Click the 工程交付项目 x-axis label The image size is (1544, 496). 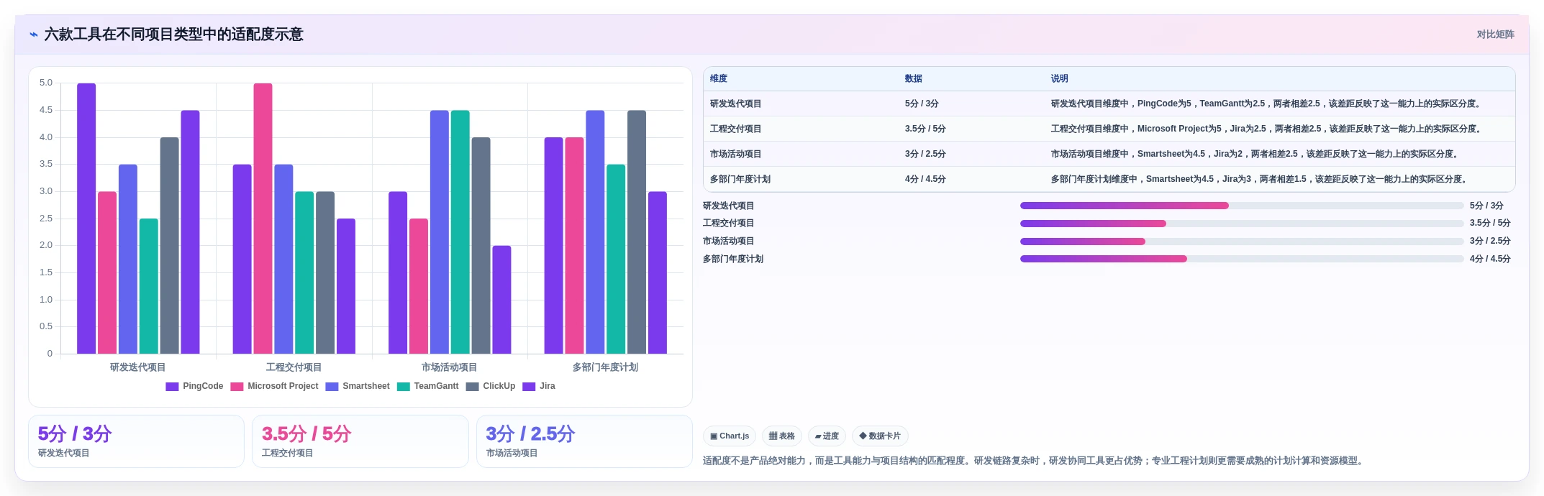294,367
